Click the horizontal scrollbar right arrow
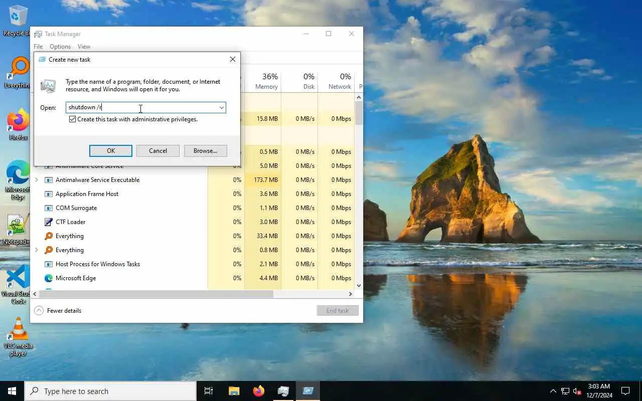 (351, 294)
